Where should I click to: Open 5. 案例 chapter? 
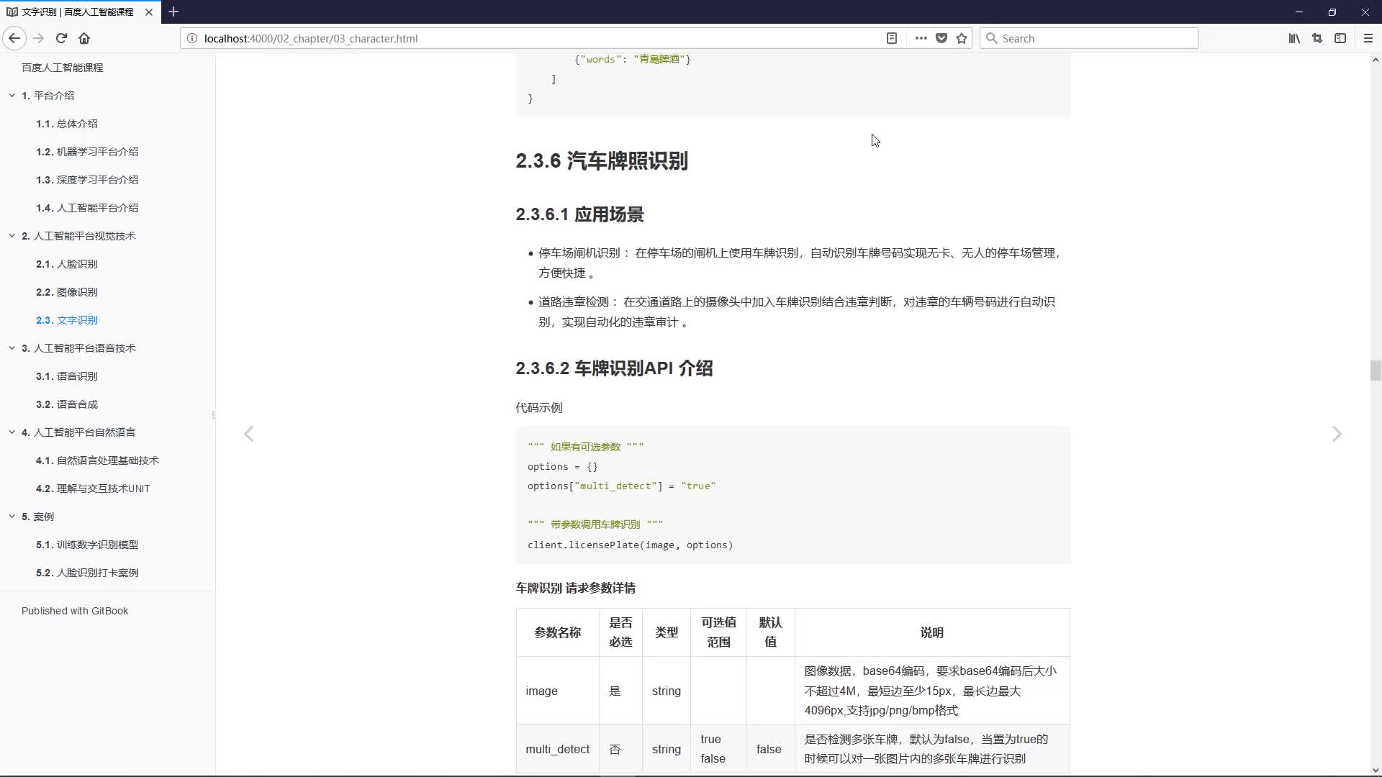click(37, 516)
